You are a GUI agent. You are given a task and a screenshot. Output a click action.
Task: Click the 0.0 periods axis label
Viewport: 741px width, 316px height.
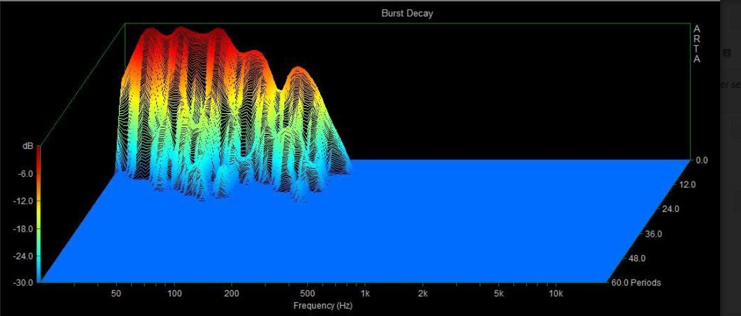[700, 160]
